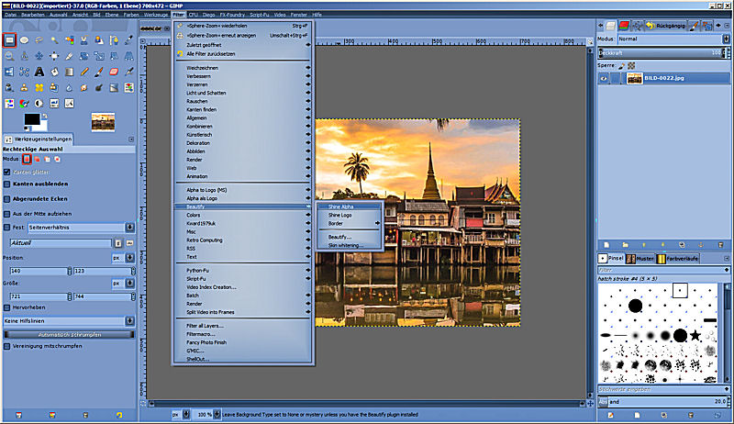Select the Free Select lasso tool
Image resolution: width=734 pixels, height=424 pixels.
pyautogui.click(x=39, y=40)
